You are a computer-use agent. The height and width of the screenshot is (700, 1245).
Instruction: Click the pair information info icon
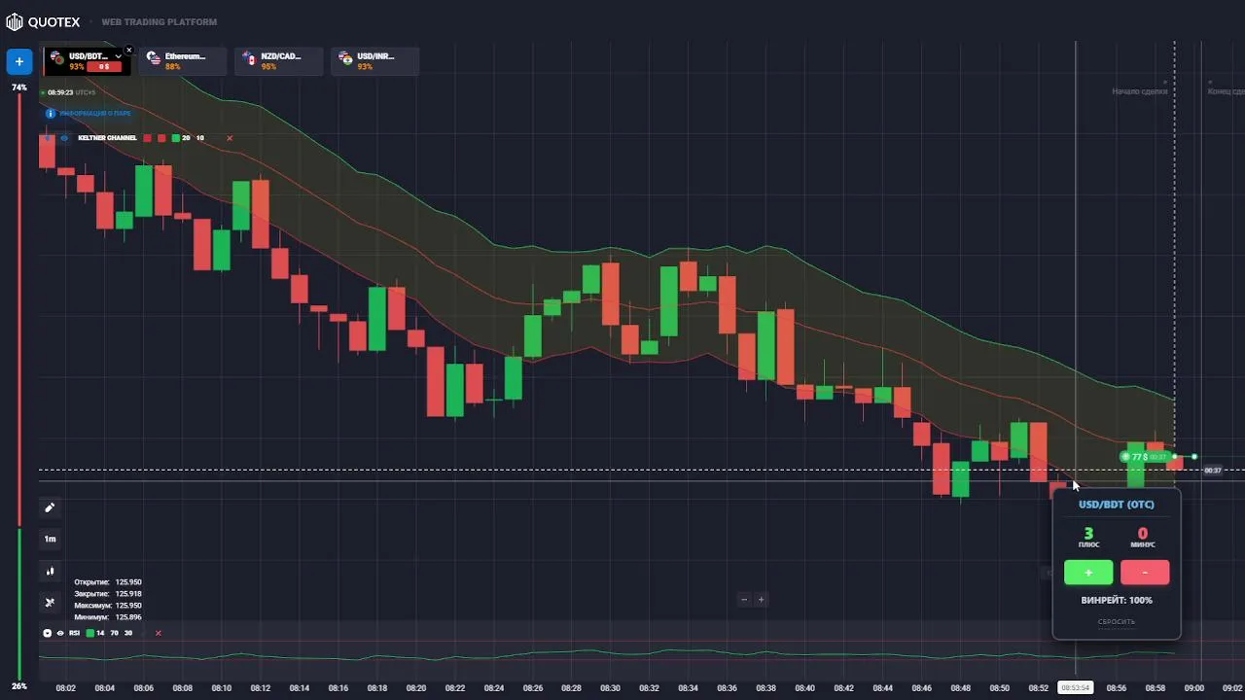click(51, 114)
